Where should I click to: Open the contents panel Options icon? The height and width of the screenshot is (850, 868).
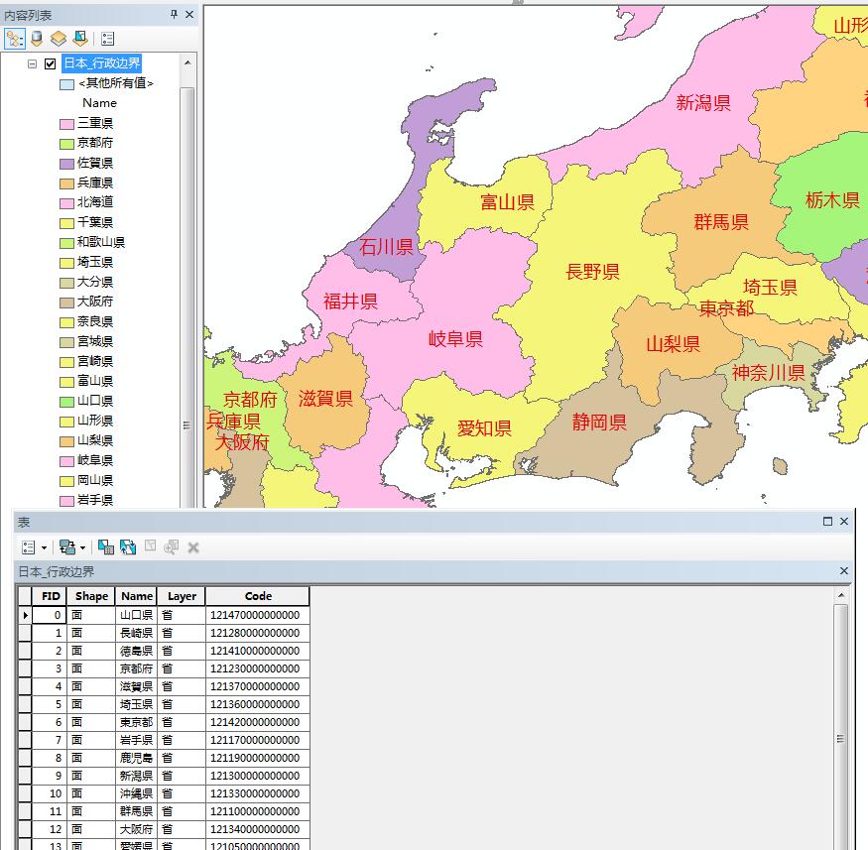point(106,39)
